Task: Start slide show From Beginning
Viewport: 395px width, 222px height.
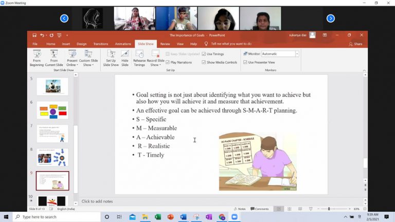Action: tap(37, 57)
